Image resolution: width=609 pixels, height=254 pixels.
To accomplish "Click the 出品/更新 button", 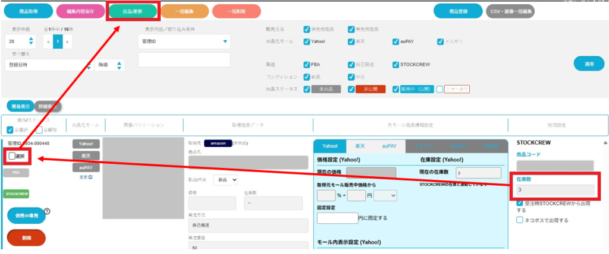I will [134, 10].
